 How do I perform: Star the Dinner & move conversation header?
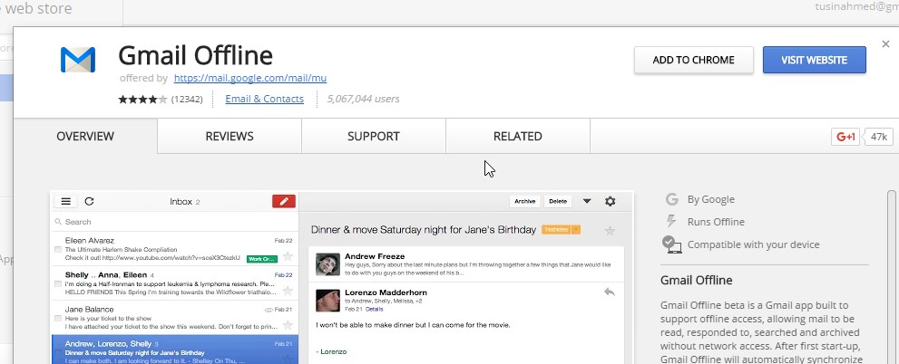[610, 231]
